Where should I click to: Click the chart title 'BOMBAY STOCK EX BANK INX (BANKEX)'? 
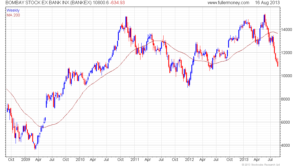click(x=49, y=3)
